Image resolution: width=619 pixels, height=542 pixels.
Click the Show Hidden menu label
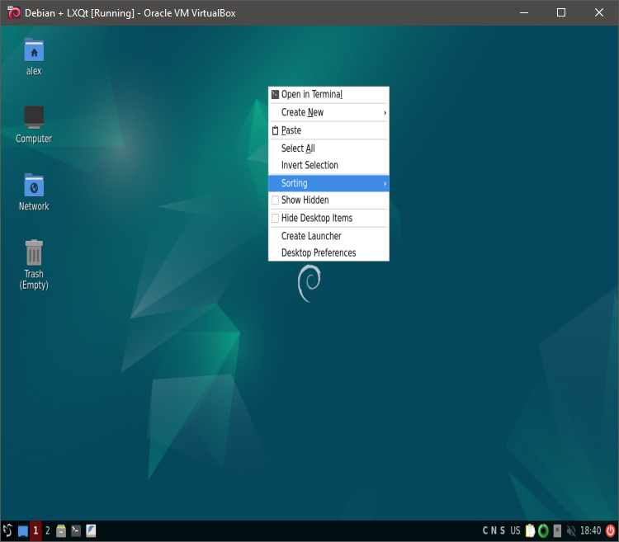(305, 200)
